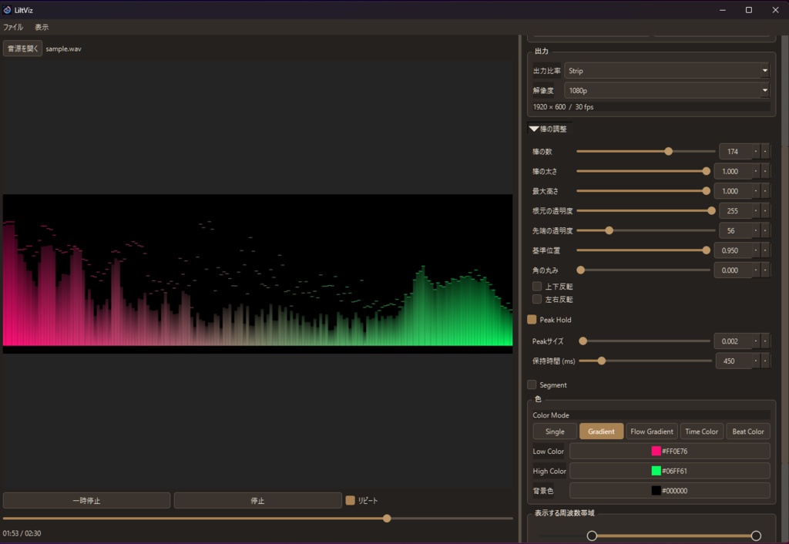
Task: Click the 最大高さ slider
Action: (x=643, y=191)
